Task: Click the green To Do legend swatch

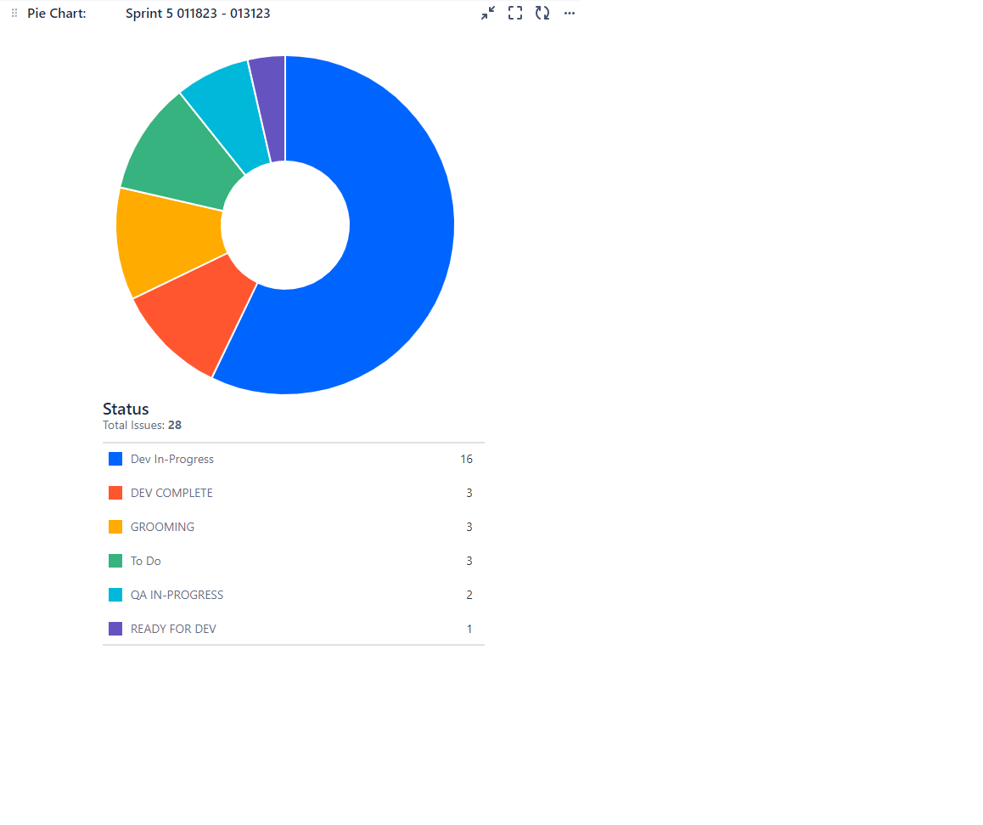Action: coord(115,561)
